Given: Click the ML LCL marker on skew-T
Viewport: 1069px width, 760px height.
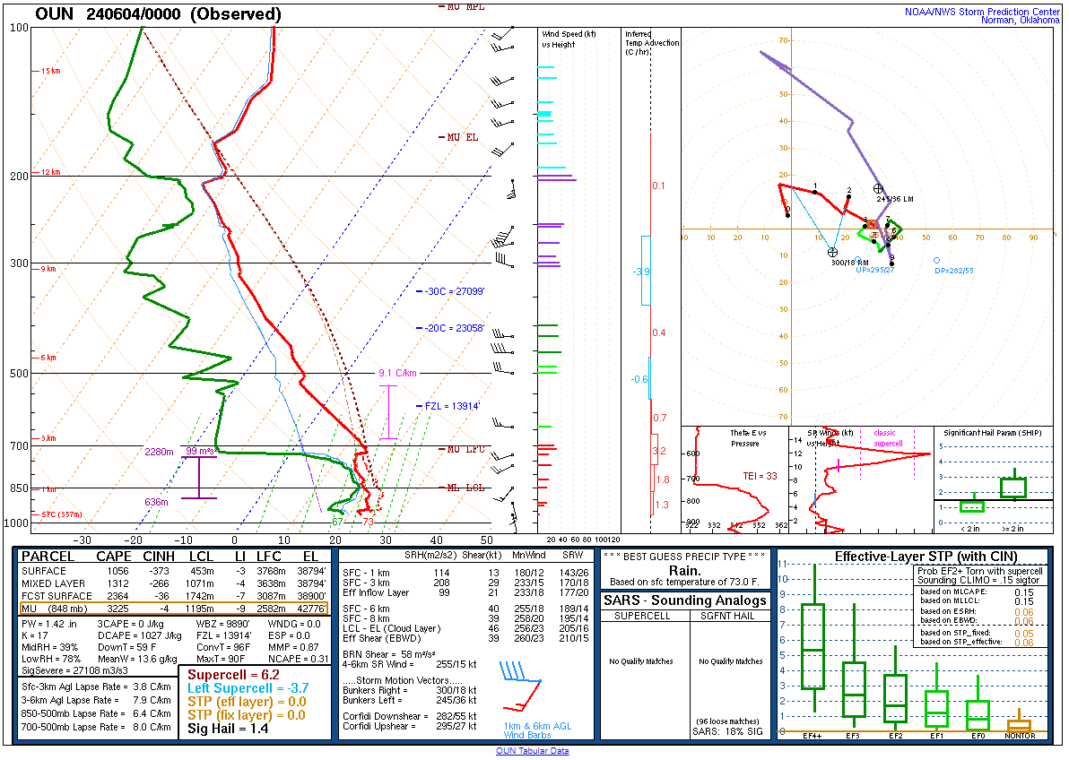Looking at the screenshot, I should (465, 488).
